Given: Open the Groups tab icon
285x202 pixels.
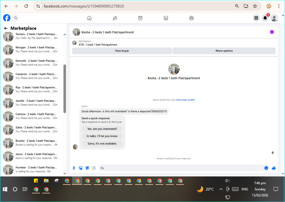Looking at the screenshot, I should [191, 18].
